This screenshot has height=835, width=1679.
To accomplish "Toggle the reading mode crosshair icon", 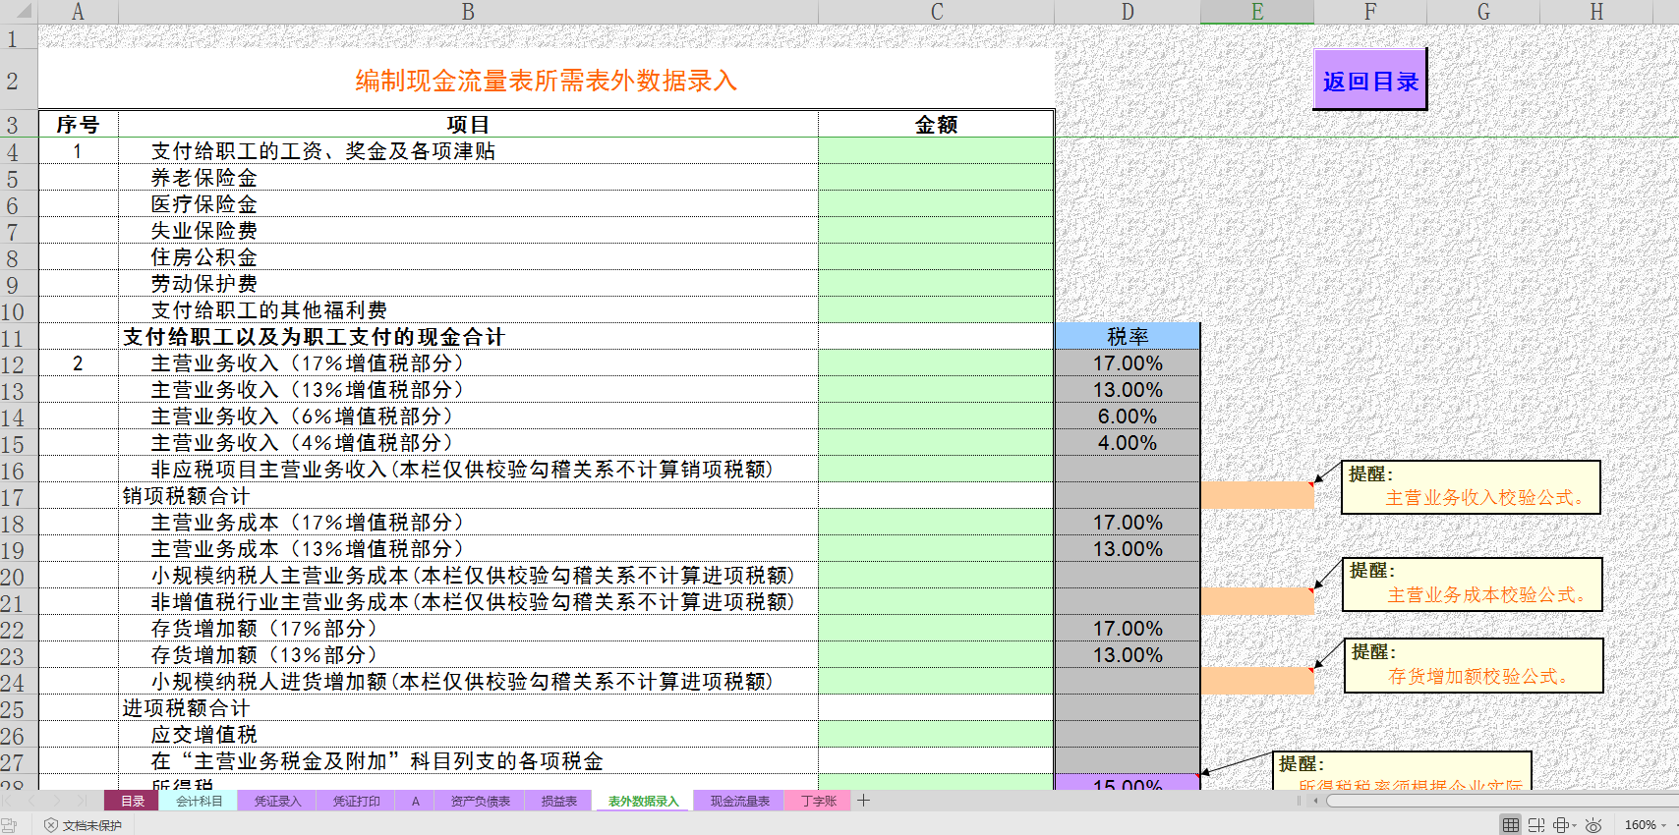I will click(1560, 825).
